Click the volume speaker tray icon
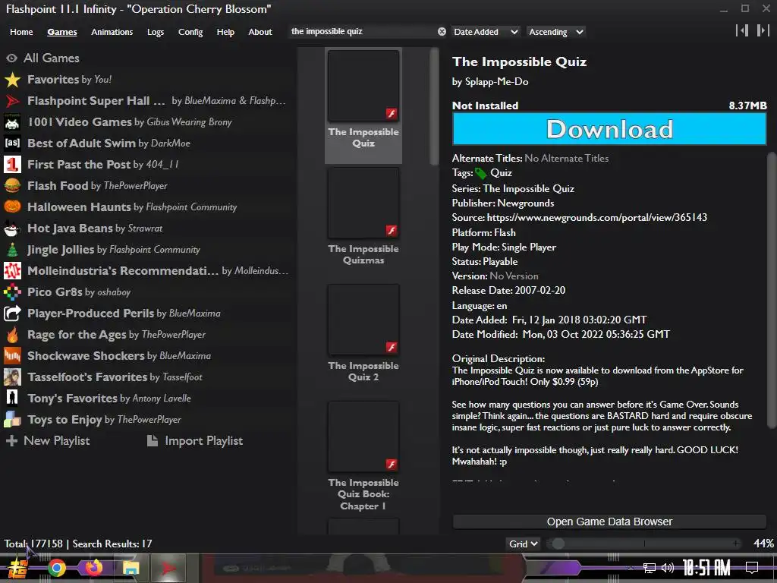 coord(668,568)
